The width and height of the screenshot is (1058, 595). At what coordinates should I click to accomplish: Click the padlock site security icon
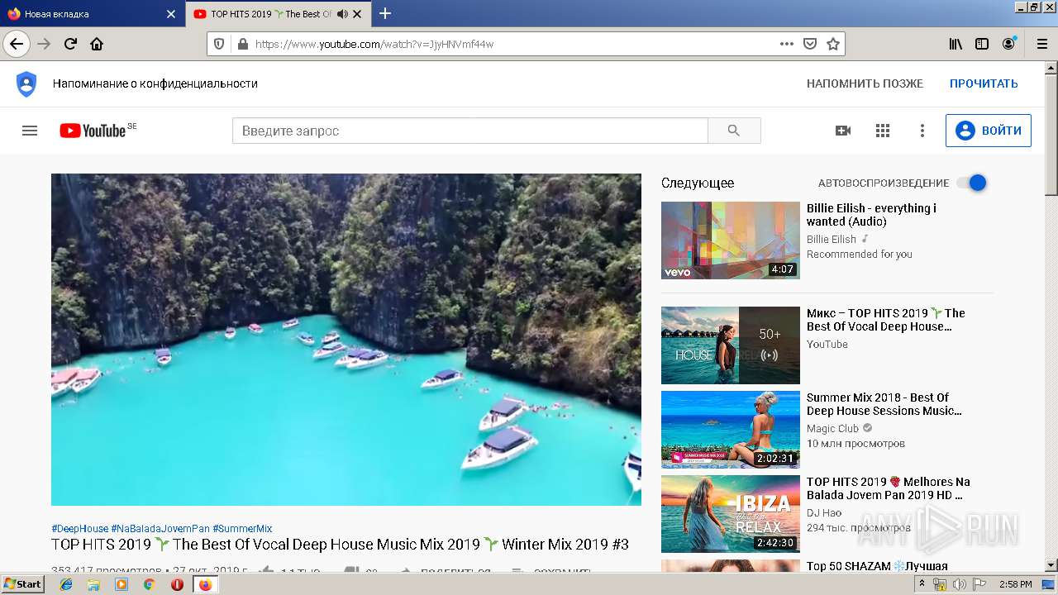tap(242, 44)
